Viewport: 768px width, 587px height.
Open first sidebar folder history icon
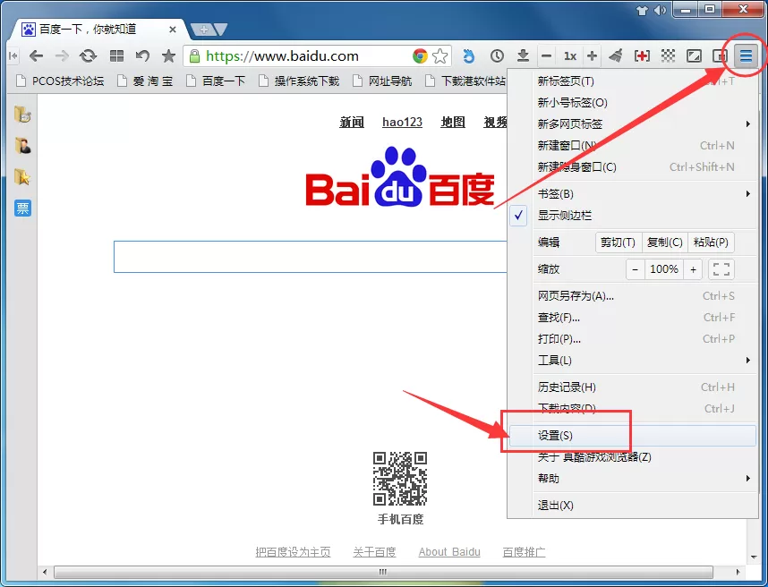(22, 115)
